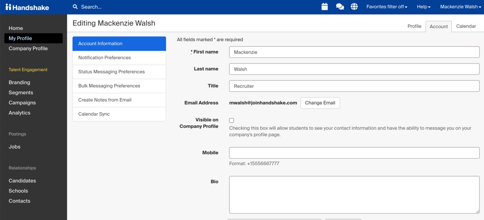Click the search magnifier icon
Image resolution: width=484 pixels, height=220 pixels.
coord(75,7)
